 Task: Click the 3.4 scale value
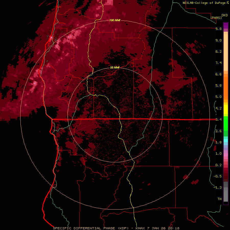click(218, 120)
